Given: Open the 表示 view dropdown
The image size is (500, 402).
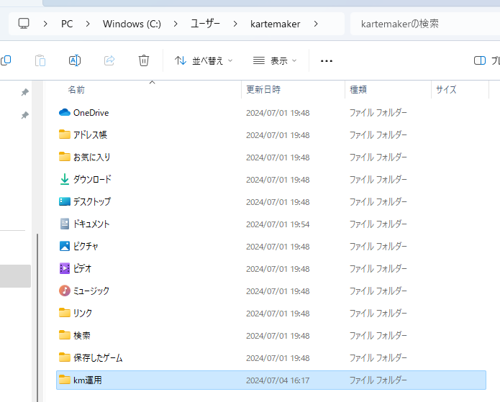Looking at the screenshot, I should 275,60.
